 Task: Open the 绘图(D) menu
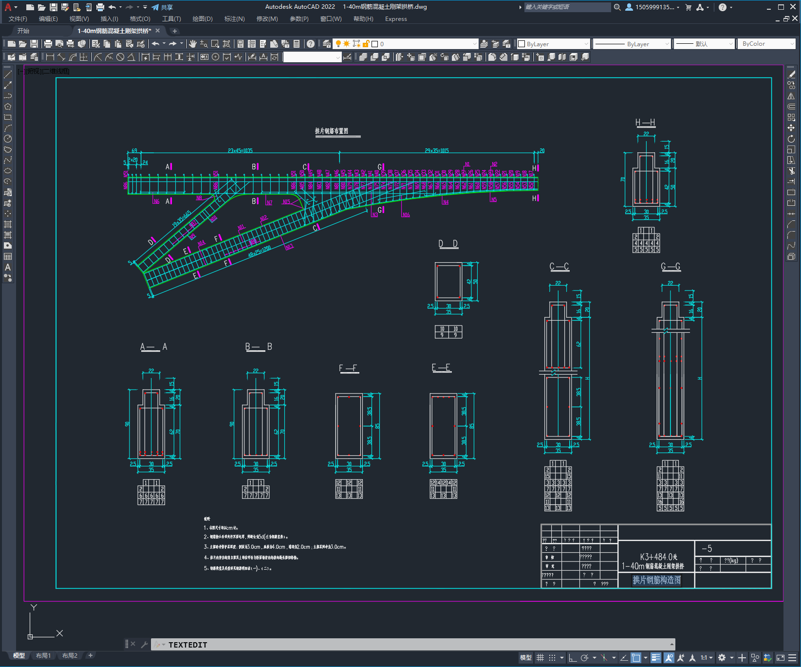(x=203, y=19)
